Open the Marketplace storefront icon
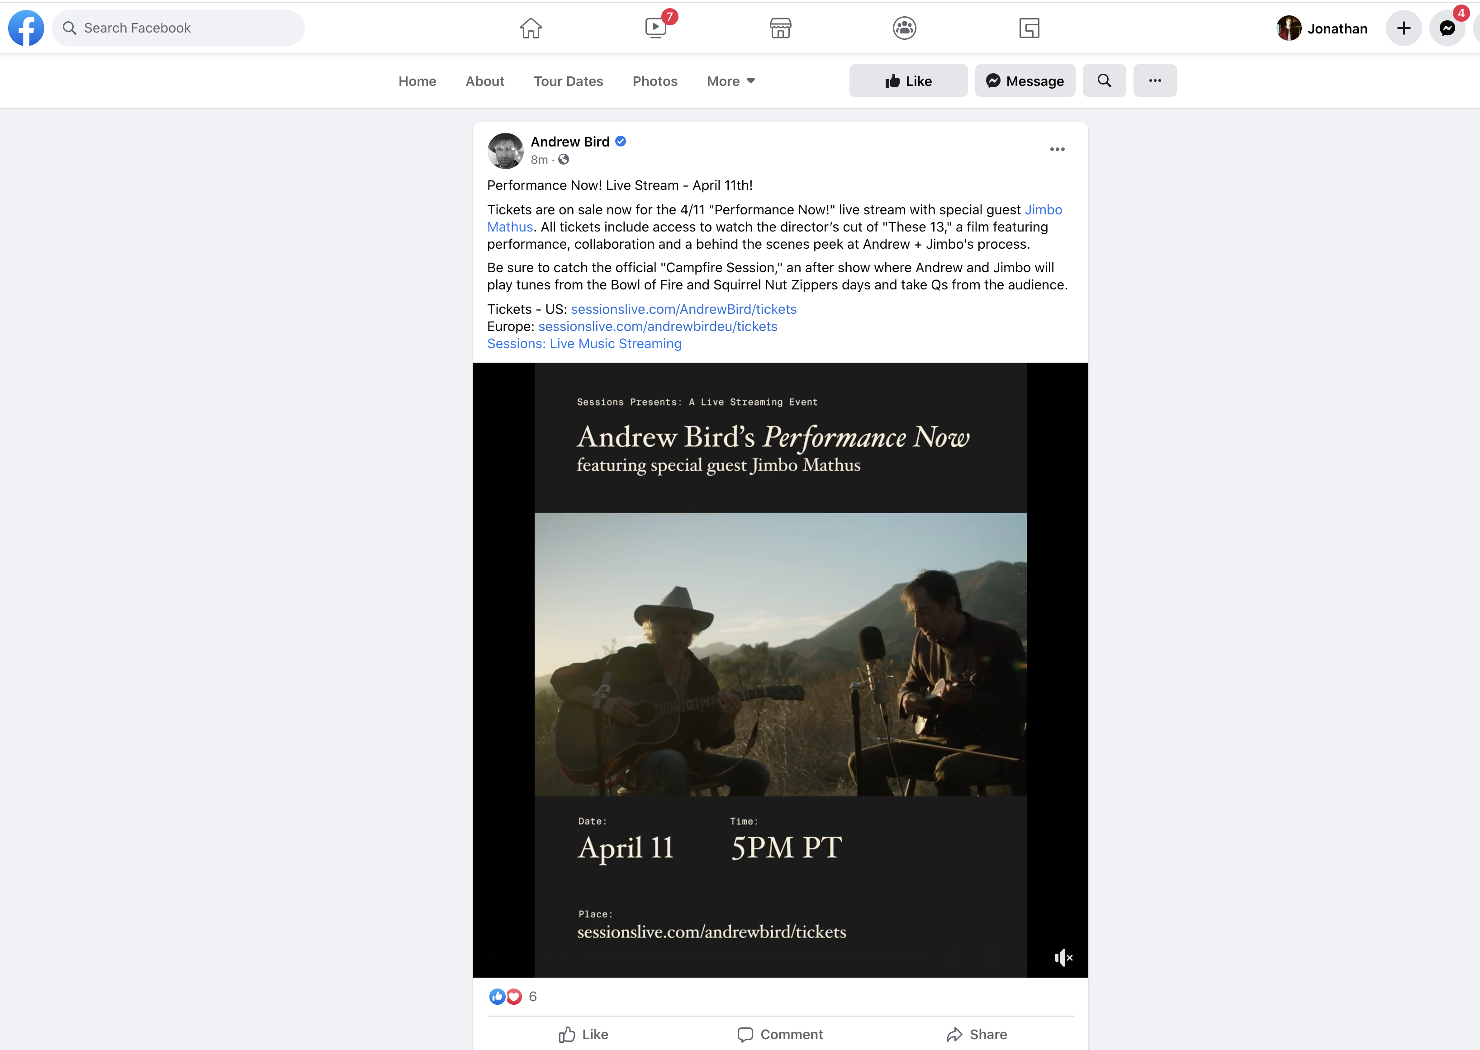 [780, 28]
